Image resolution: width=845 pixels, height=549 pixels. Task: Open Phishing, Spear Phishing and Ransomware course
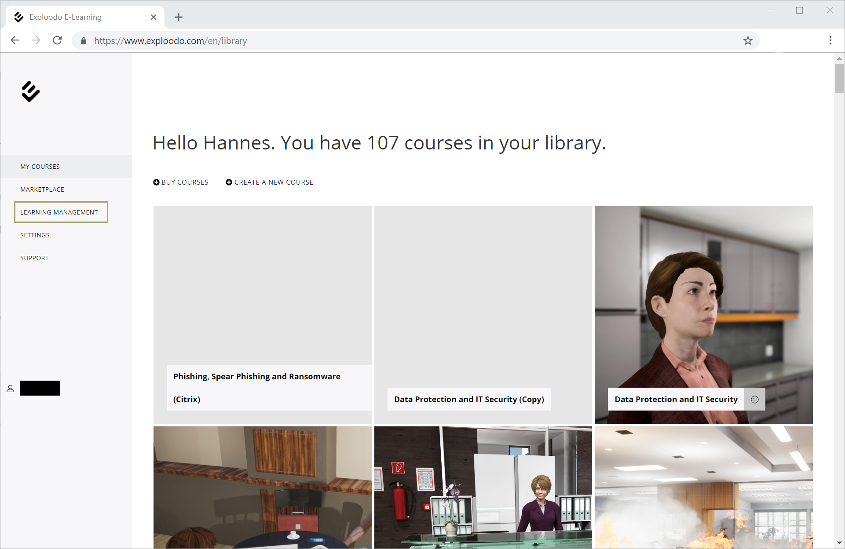point(262,314)
